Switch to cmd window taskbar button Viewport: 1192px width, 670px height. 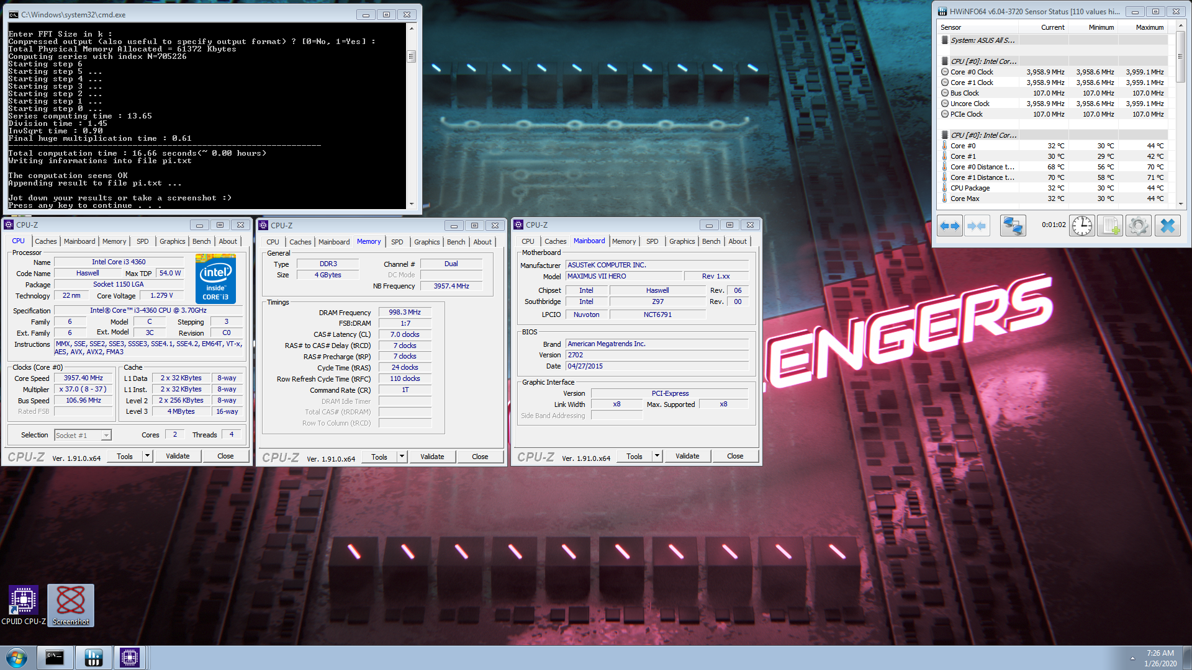[x=55, y=658]
